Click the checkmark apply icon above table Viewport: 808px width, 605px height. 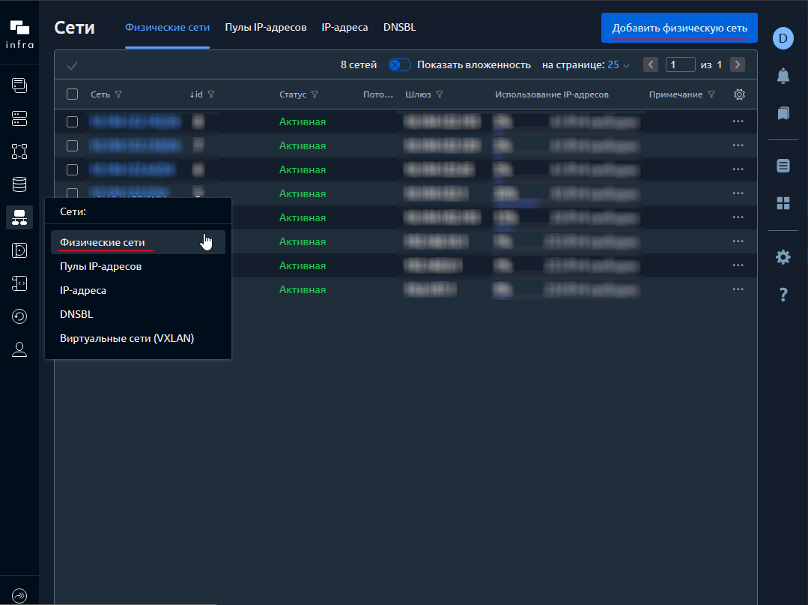coord(72,65)
